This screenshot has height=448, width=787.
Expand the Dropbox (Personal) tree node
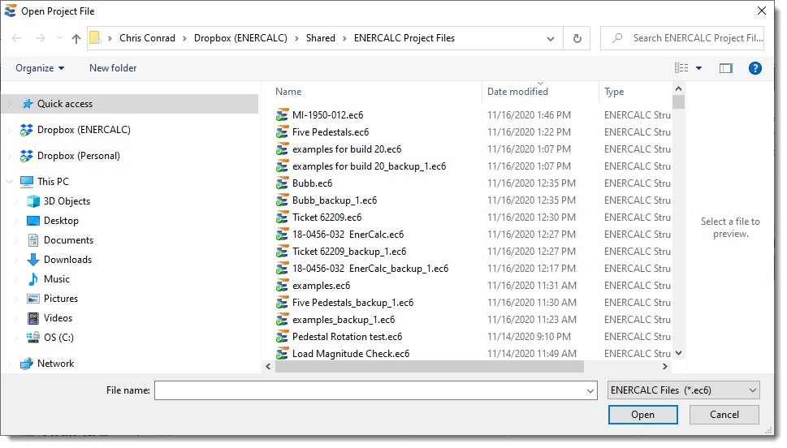10,156
